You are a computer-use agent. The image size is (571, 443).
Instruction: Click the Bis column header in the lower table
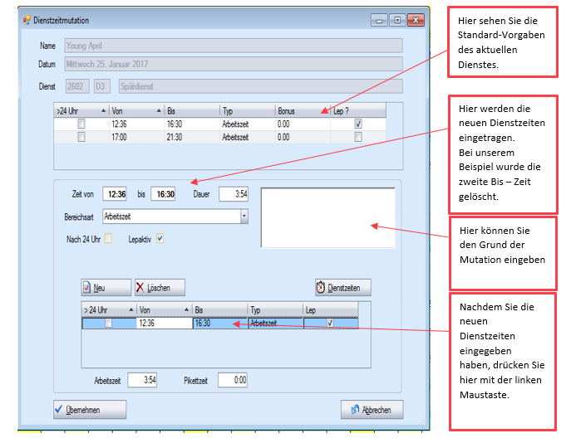tap(219, 309)
